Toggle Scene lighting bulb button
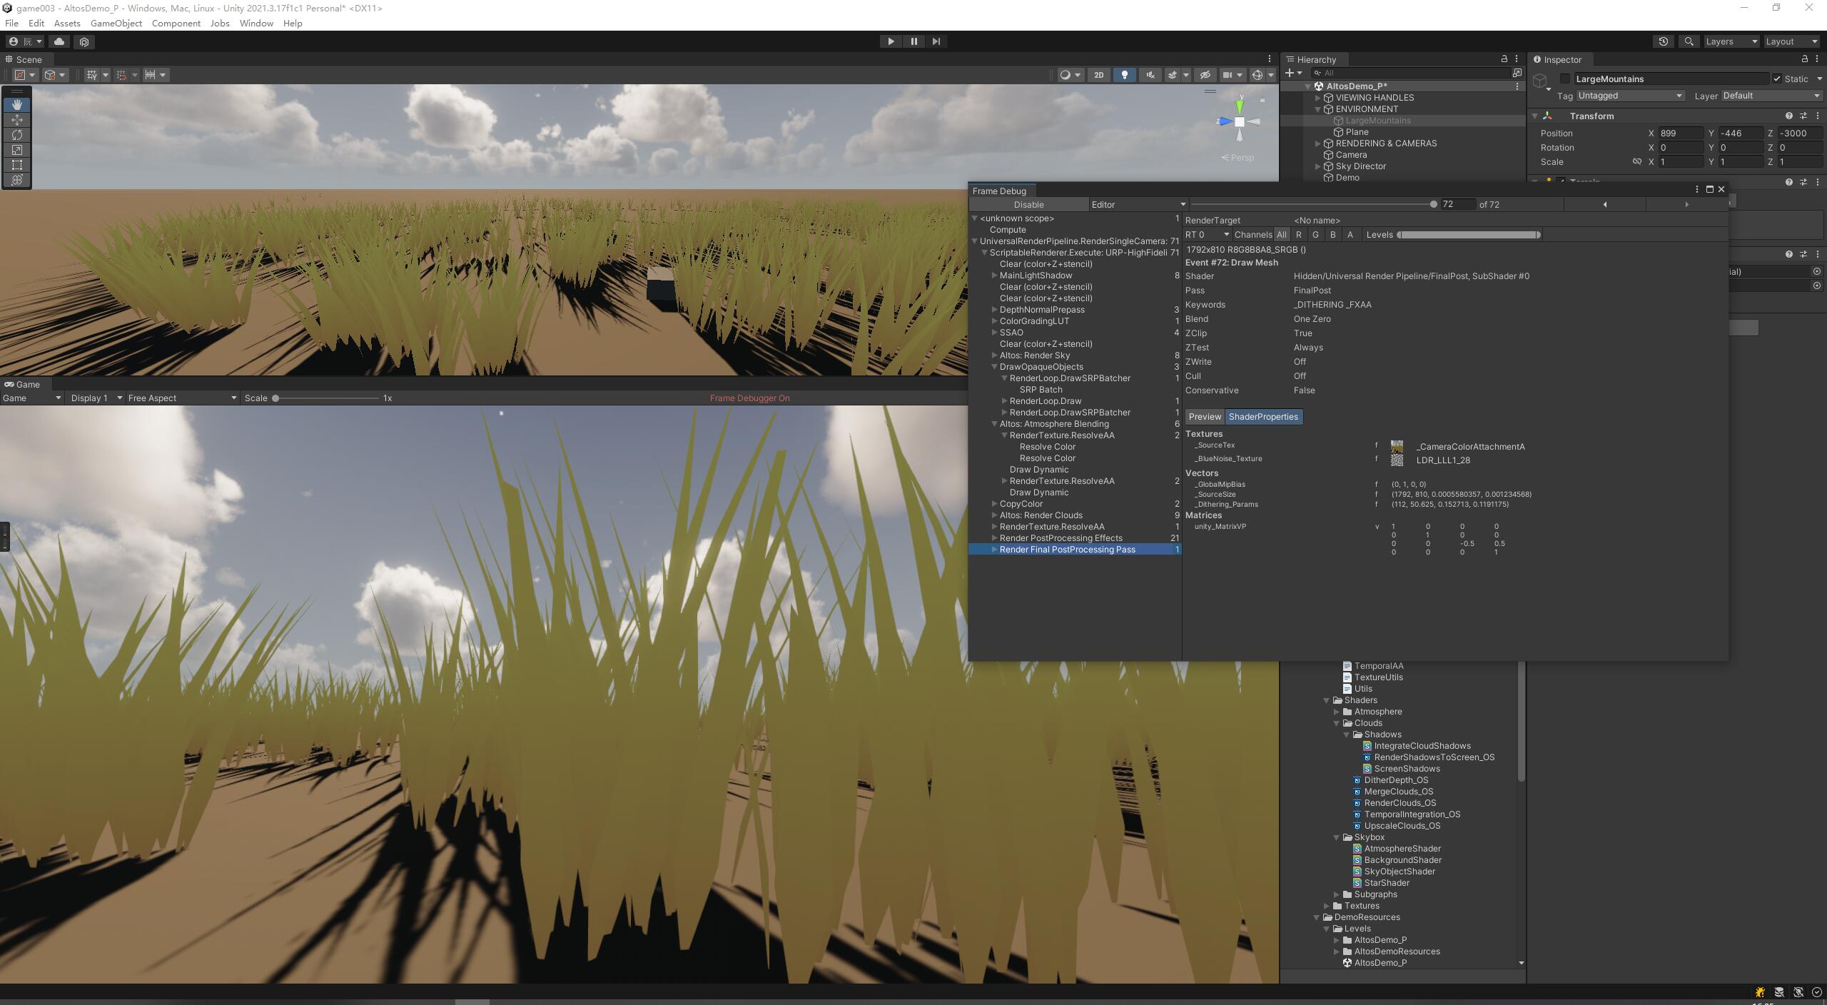The height and width of the screenshot is (1005, 1827). click(x=1125, y=75)
